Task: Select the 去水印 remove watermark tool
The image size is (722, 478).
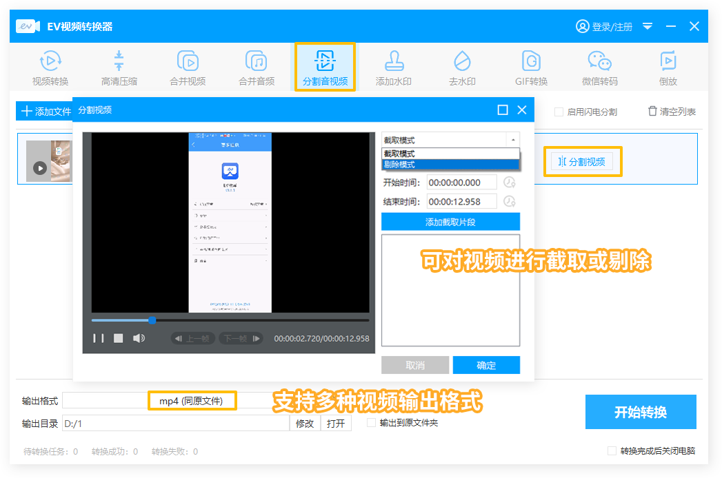Action: (462, 68)
